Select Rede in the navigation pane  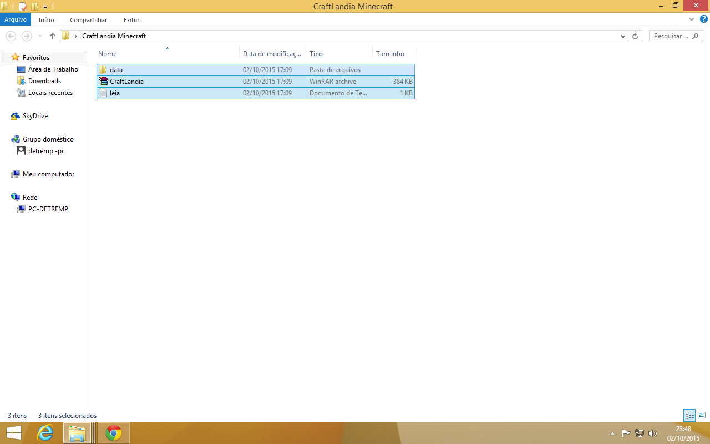(30, 198)
